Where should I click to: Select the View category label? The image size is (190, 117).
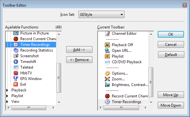coord(15,102)
